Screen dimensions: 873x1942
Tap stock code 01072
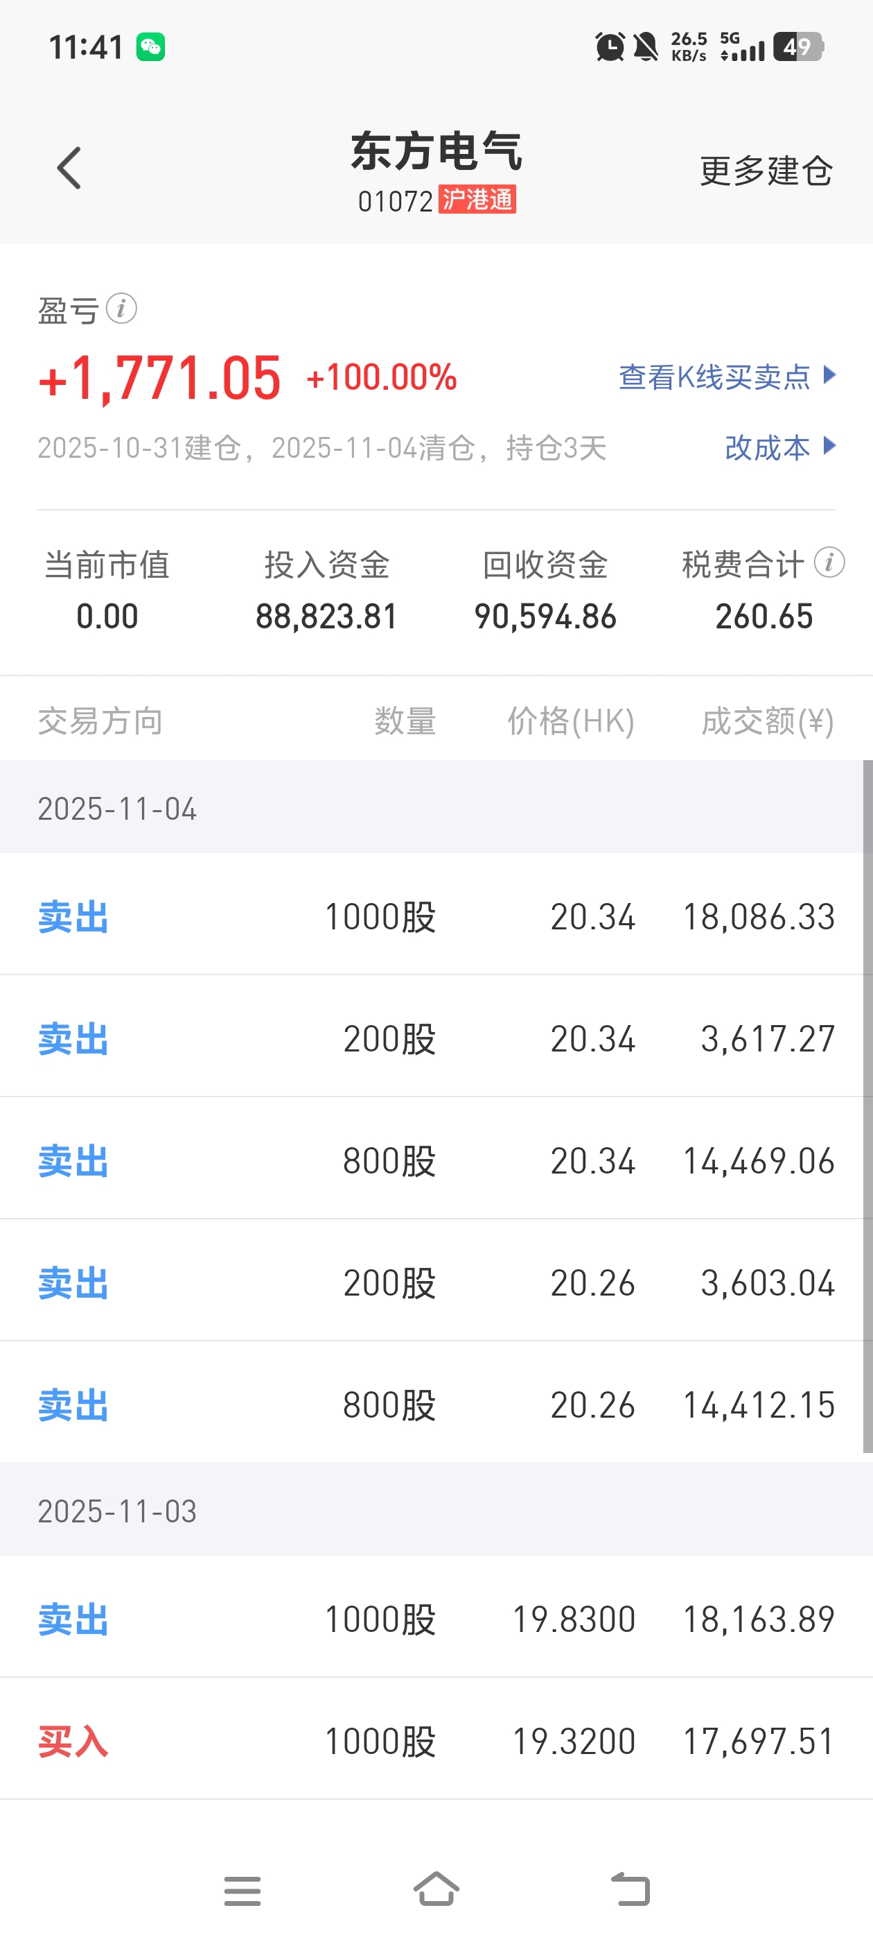click(x=396, y=201)
